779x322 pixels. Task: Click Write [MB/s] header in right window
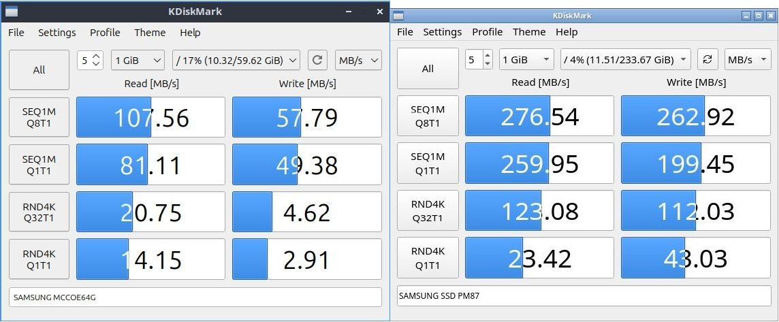point(695,82)
